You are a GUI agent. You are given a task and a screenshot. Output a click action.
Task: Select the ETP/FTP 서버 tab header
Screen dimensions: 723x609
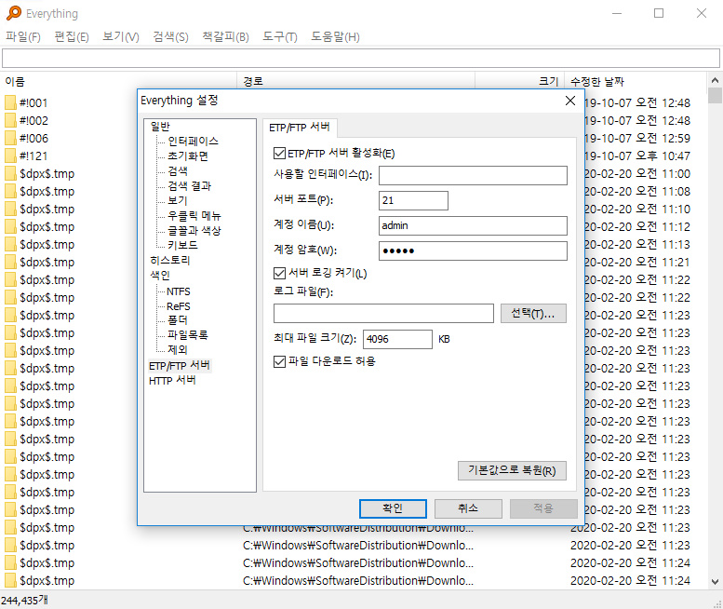[300, 128]
